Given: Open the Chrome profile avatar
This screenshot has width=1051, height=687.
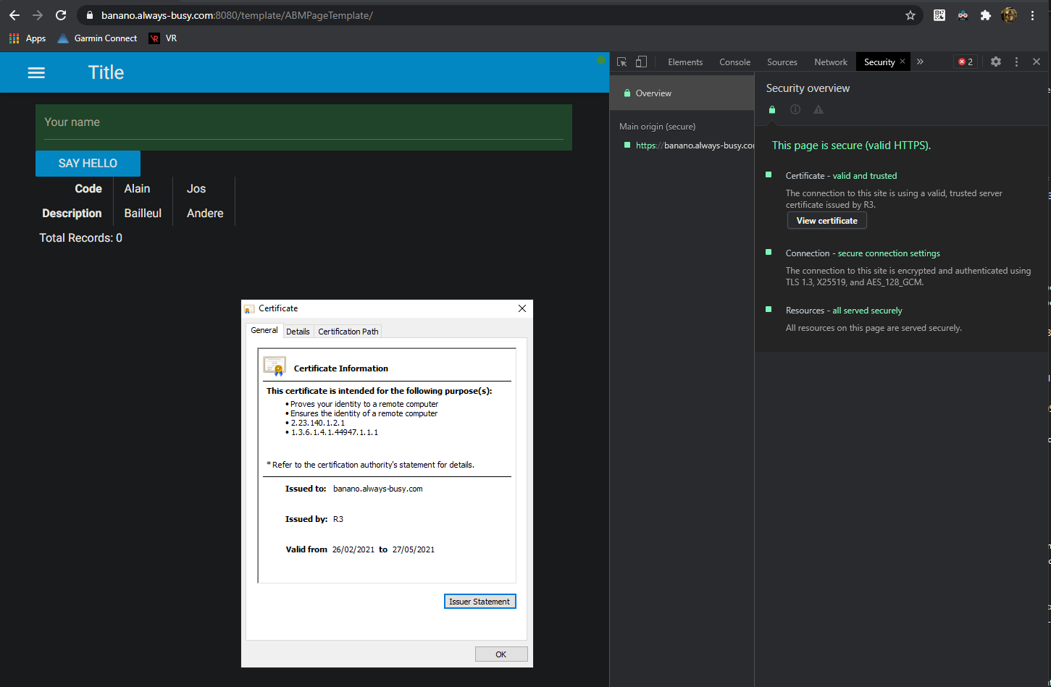Looking at the screenshot, I should [1009, 15].
